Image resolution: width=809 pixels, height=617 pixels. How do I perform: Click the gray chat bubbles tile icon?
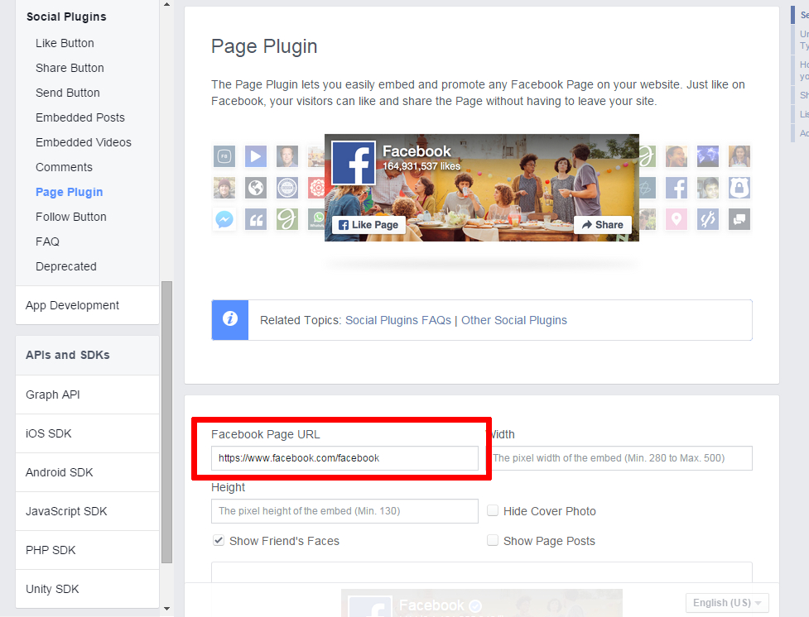pyautogui.click(x=739, y=219)
